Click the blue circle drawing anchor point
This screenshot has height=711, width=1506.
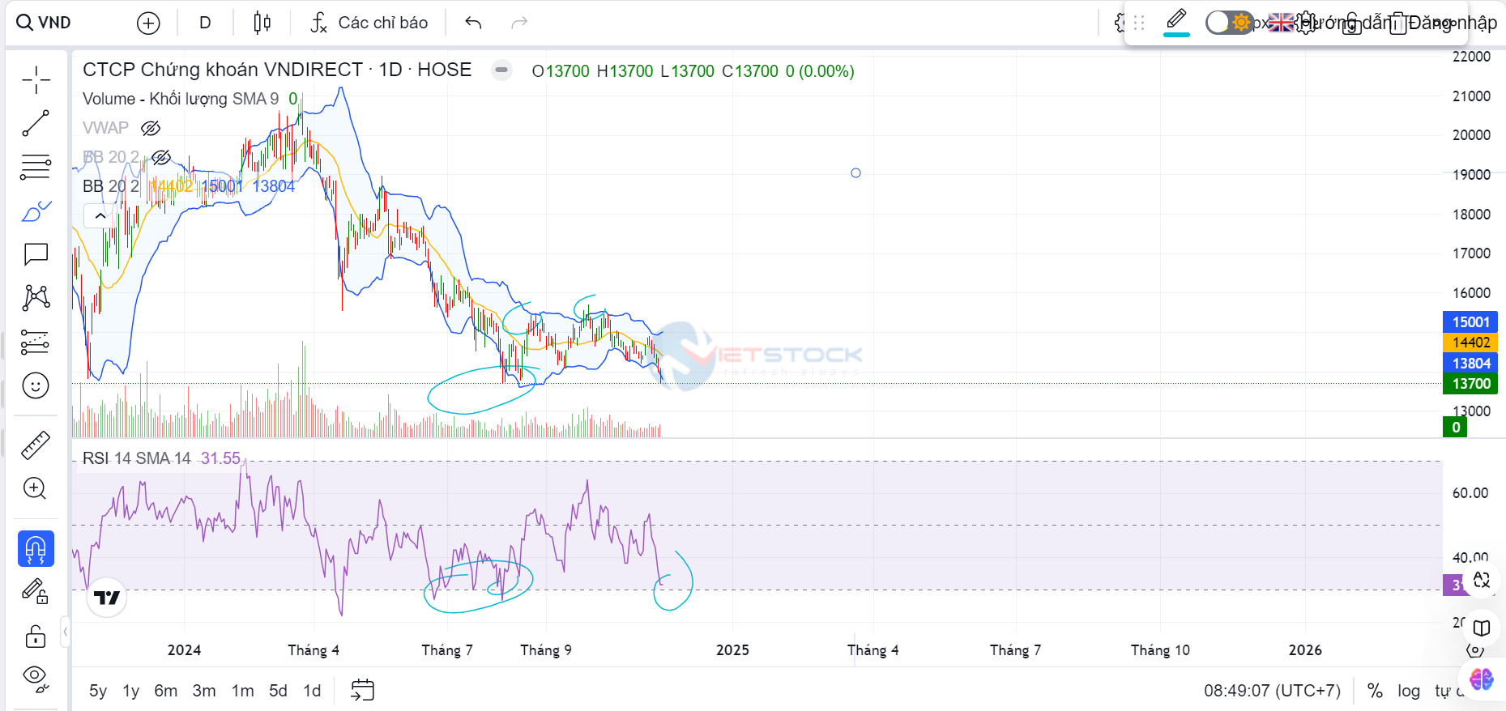(x=855, y=173)
